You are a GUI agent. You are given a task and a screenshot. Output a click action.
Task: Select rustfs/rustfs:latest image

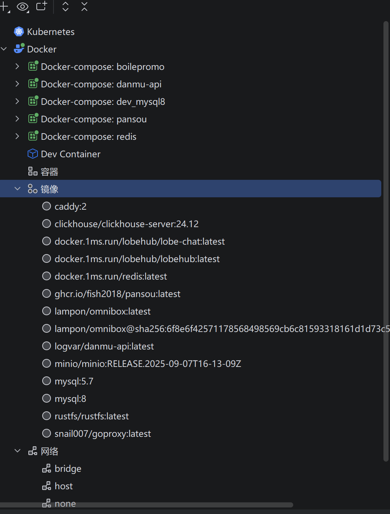[92, 416]
